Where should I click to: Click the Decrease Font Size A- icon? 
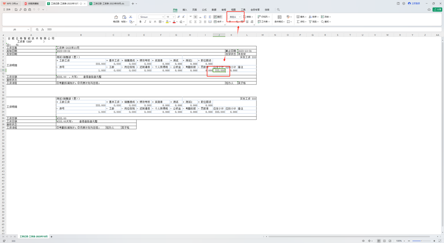183,17
